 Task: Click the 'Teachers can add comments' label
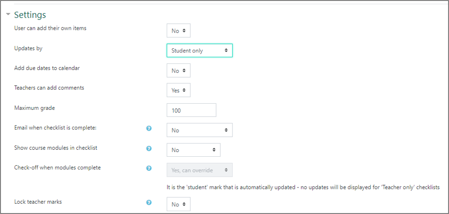pyautogui.click(x=49, y=88)
